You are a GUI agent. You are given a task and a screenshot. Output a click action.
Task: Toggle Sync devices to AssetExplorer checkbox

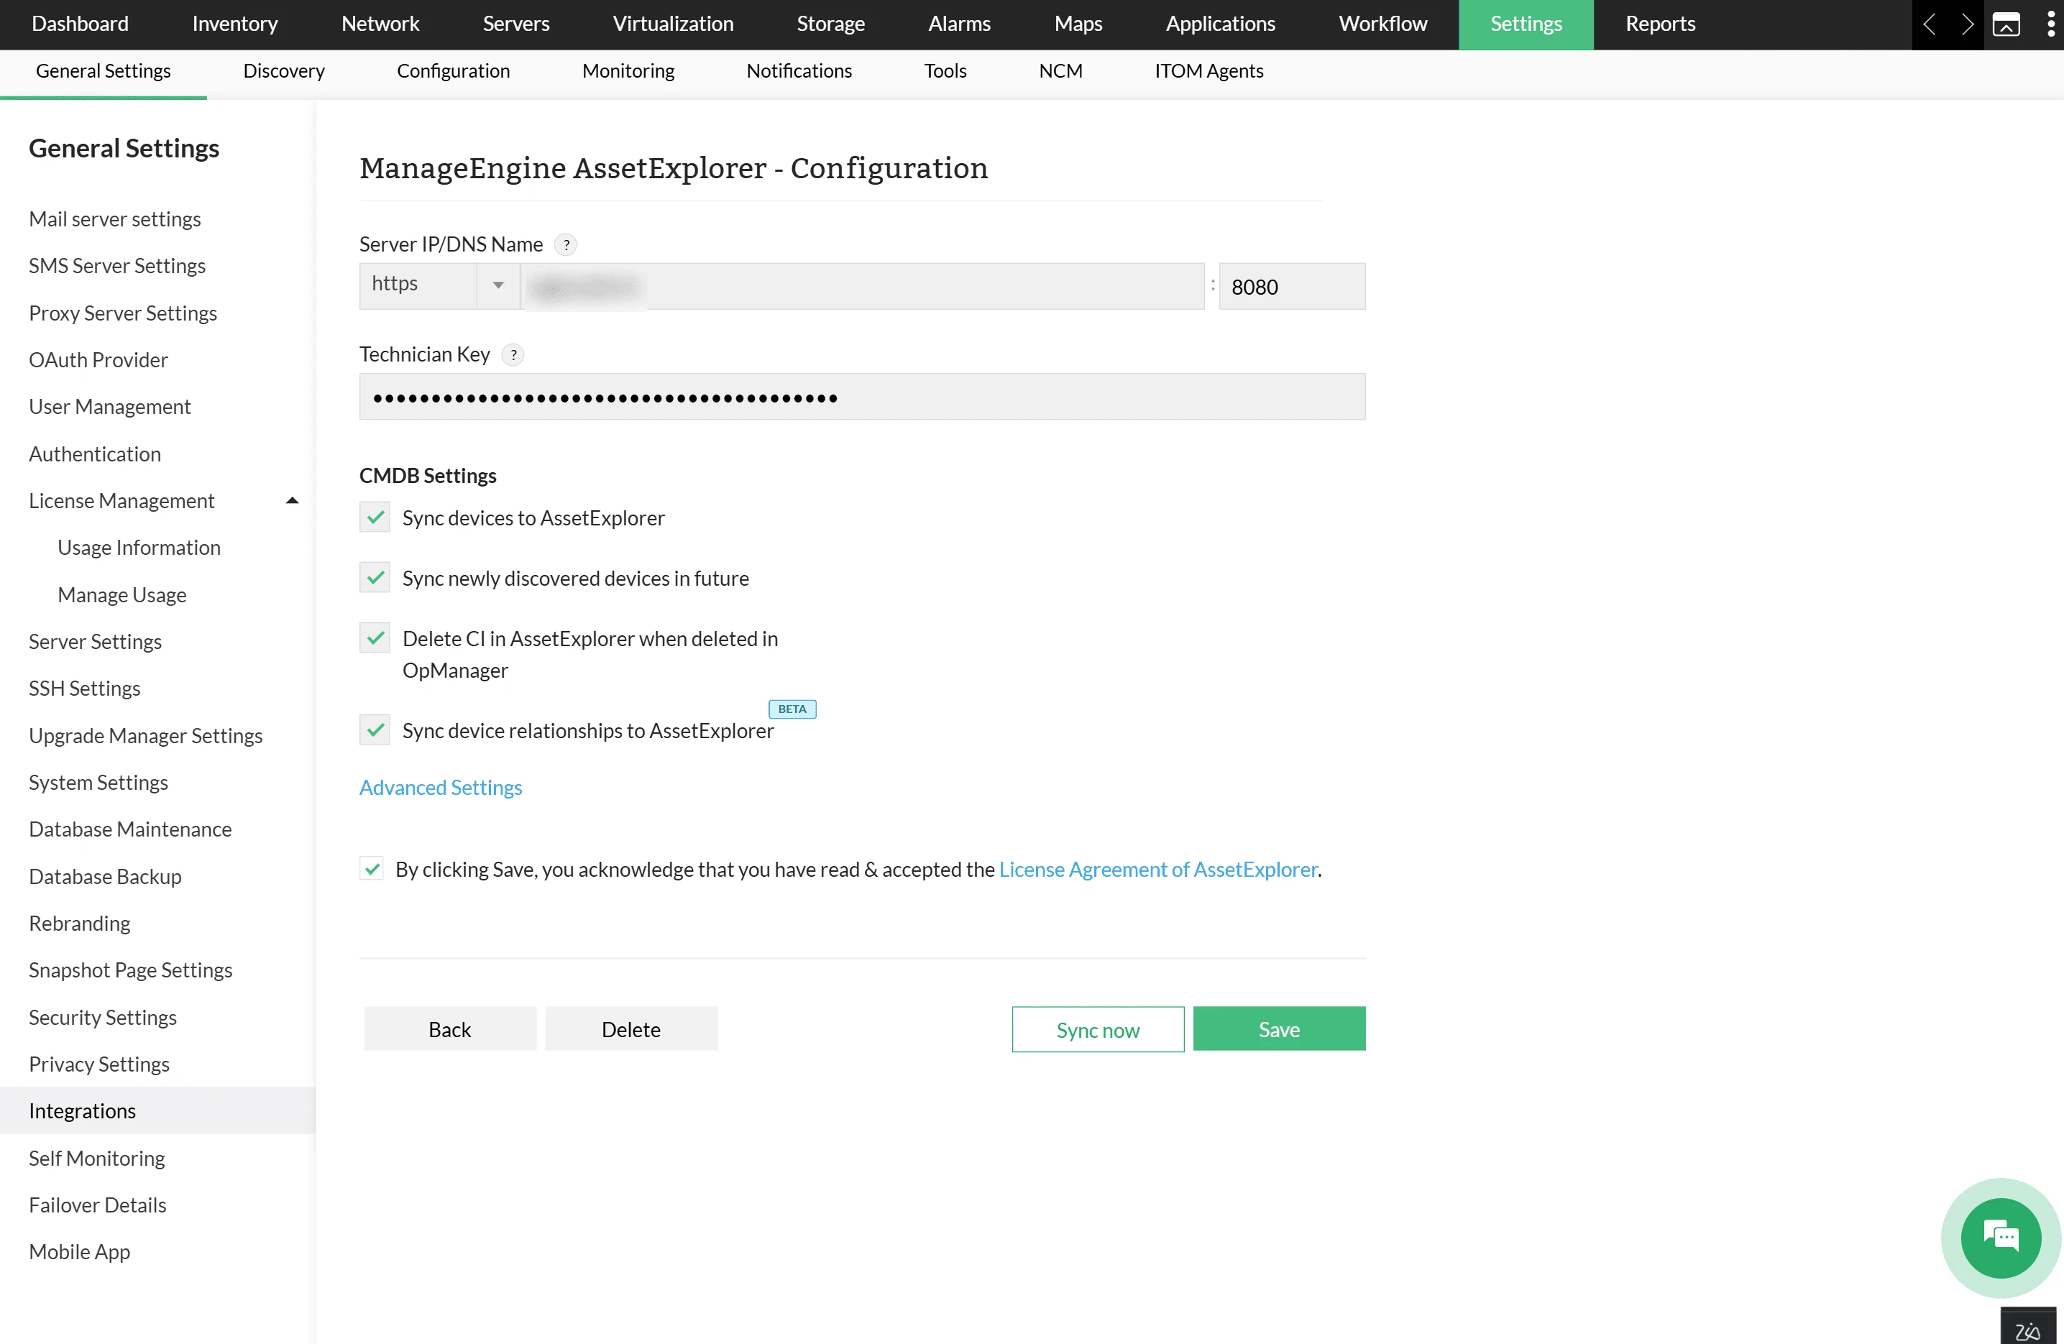coord(375,517)
